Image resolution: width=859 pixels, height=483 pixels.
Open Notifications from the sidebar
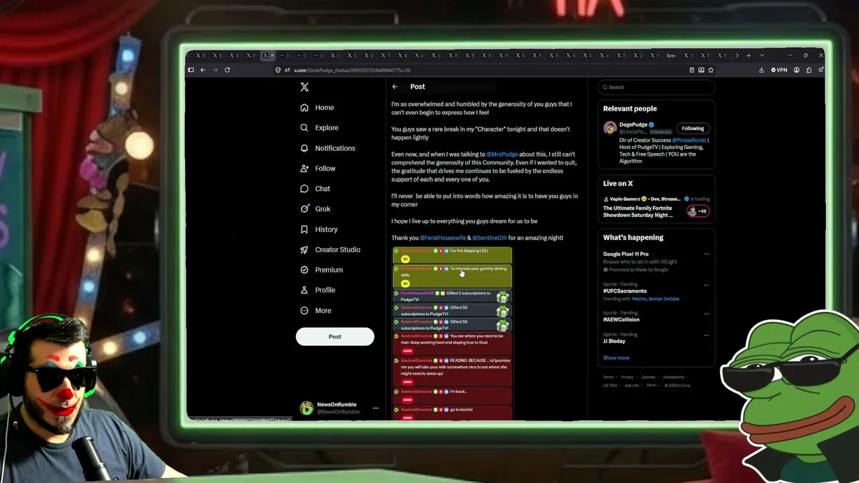(x=335, y=148)
